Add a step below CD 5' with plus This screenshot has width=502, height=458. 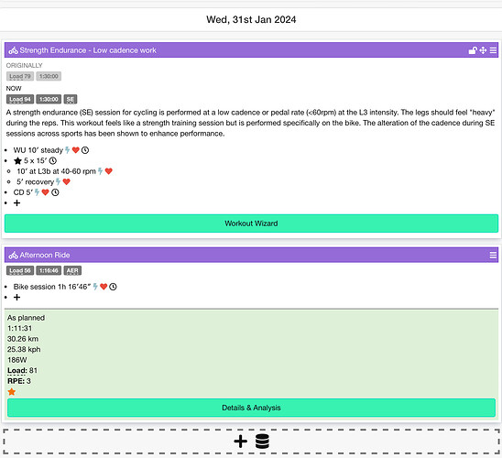[17, 203]
